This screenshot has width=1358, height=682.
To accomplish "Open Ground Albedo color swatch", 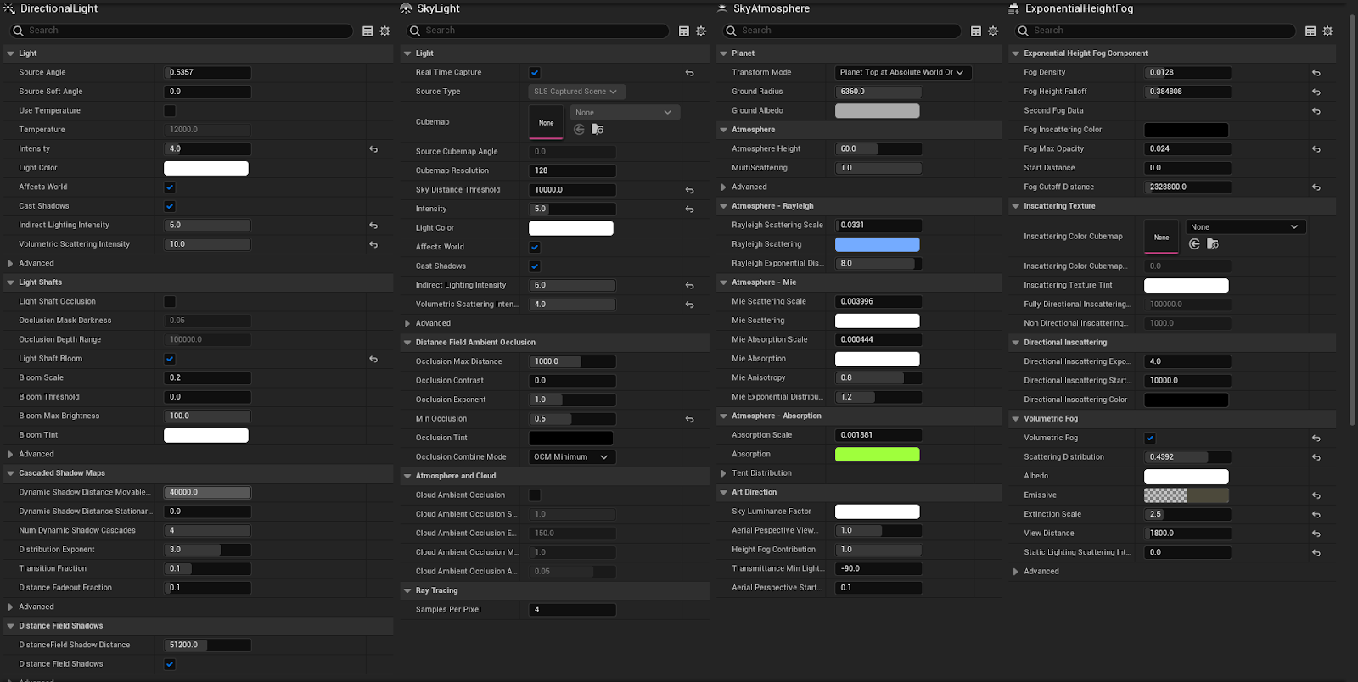I will [x=878, y=111].
